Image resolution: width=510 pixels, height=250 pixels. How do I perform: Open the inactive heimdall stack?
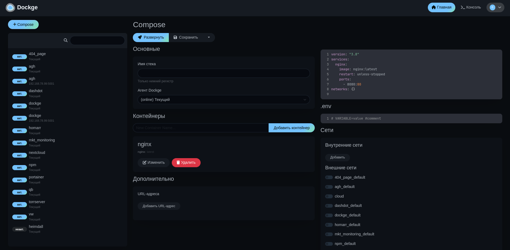[x=67, y=229]
